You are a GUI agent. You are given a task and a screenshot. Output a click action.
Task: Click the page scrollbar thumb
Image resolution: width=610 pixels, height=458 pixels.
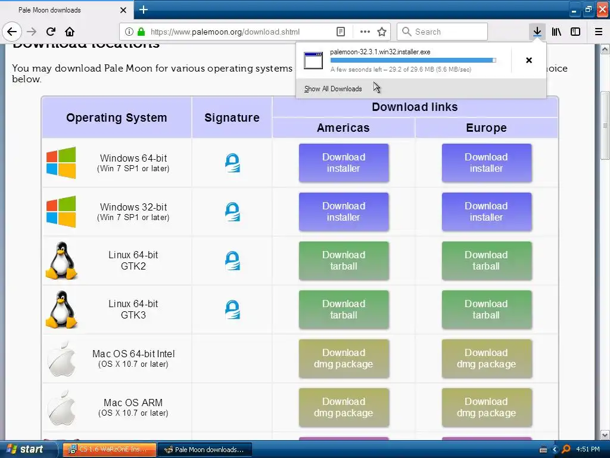pos(605,125)
